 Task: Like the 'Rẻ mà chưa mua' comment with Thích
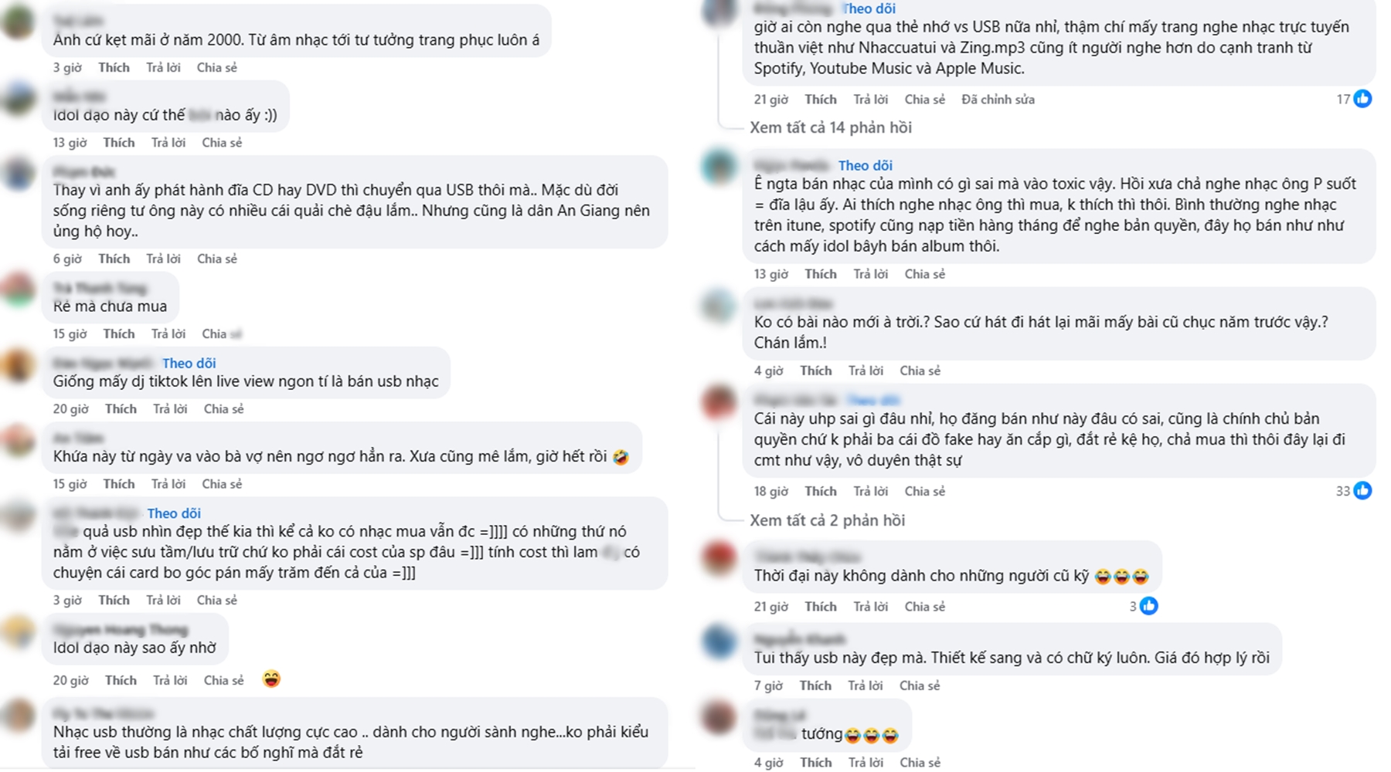click(x=119, y=334)
